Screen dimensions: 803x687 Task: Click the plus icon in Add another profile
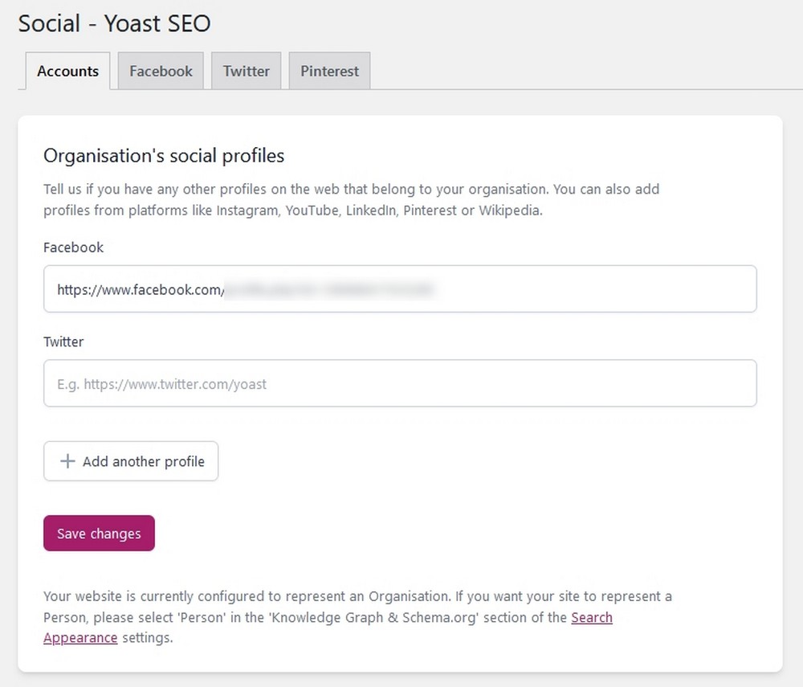tap(67, 461)
